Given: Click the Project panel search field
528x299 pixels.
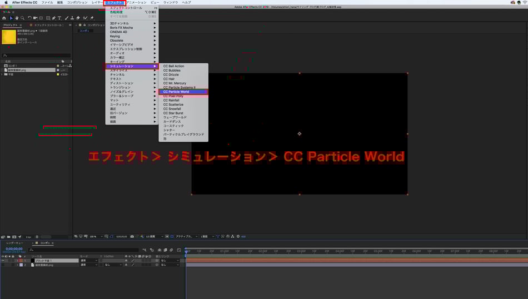Looking at the screenshot, I should tap(37, 55).
